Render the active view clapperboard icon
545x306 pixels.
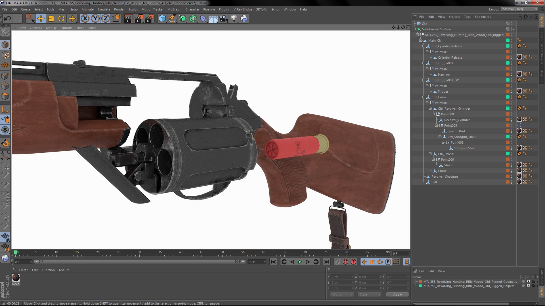pyautogui.click(x=128, y=19)
